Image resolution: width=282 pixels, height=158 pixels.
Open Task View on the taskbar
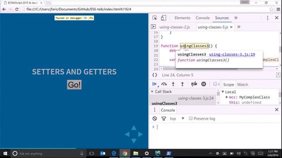(92, 154)
